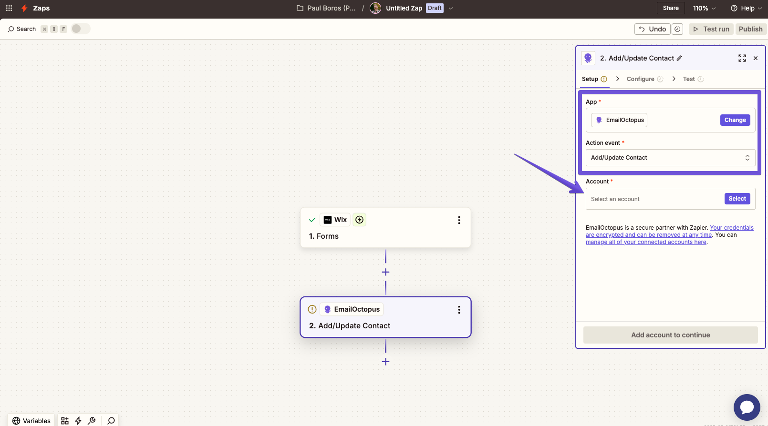
Task: Add a step between Wix and EmailOctopus
Action: [385, 272]
